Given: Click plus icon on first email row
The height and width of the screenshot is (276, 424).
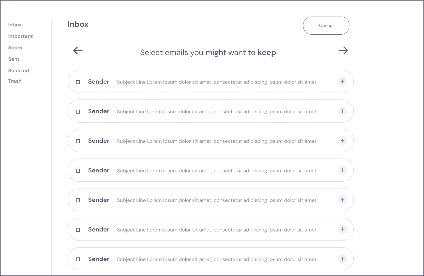Looking at the screenshot, I should (342, 82).
